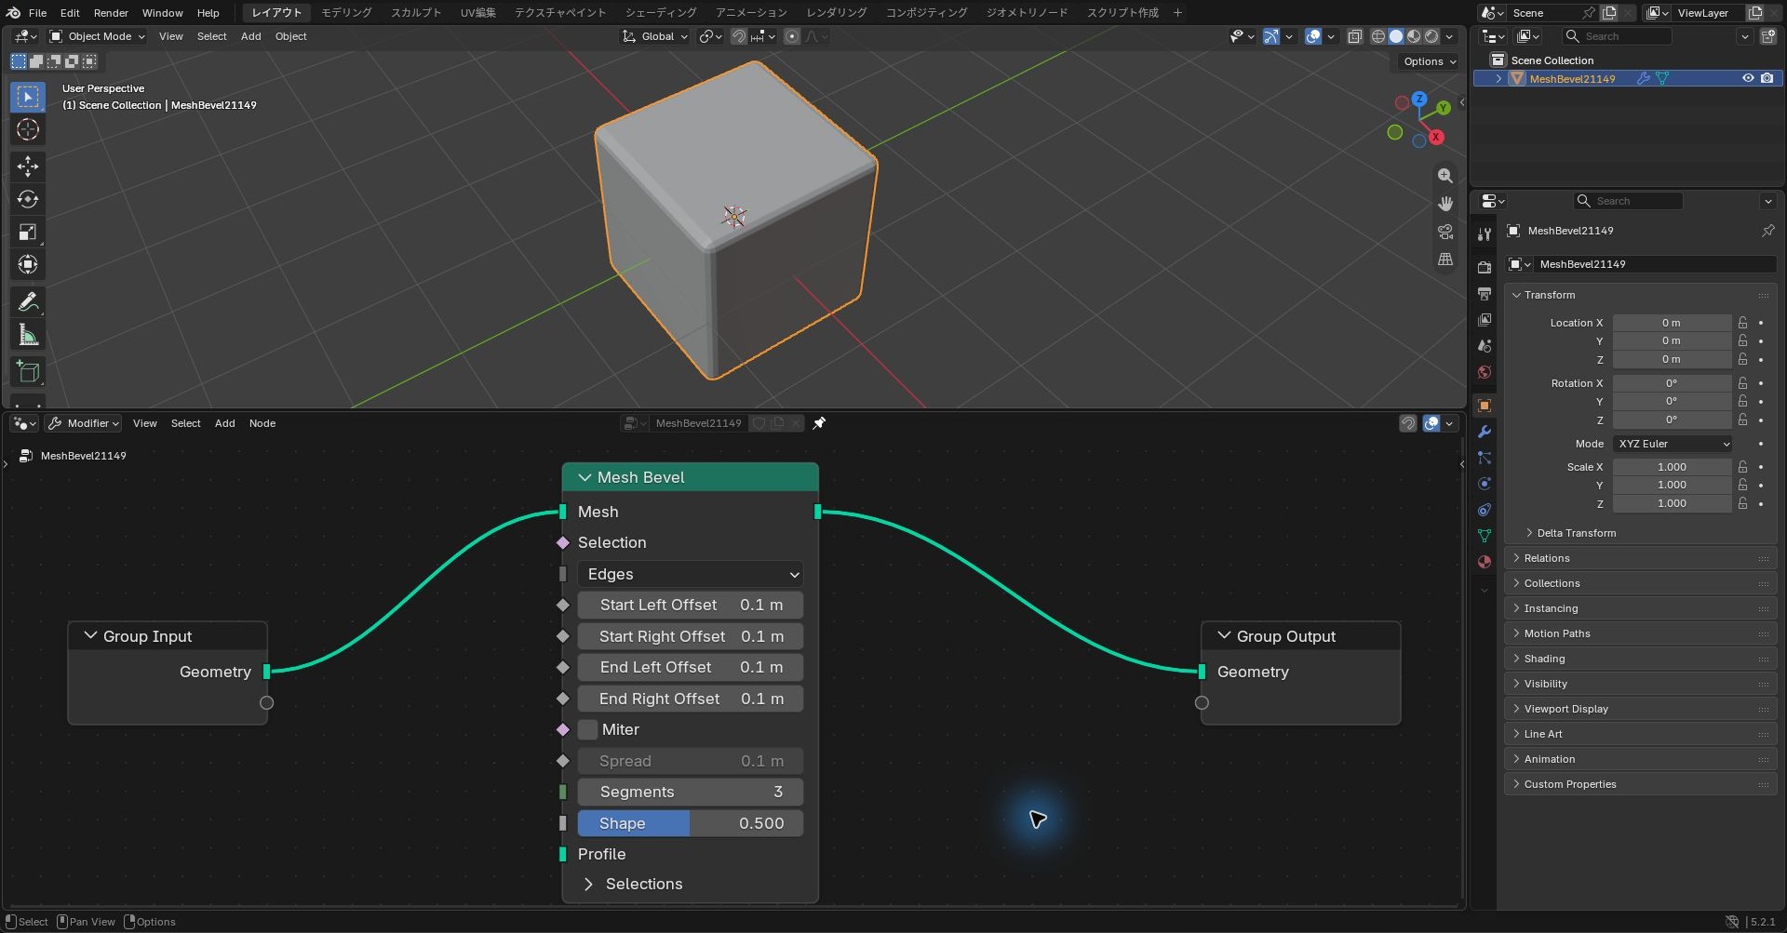Click the outliner Search field
Screen dimensions: 1787x933
point(1617,36)
